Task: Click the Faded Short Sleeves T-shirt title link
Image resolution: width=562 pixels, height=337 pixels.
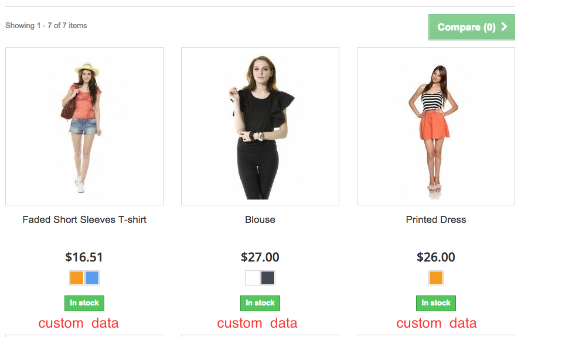Action: pyautogui.click(x=84, y=220)
